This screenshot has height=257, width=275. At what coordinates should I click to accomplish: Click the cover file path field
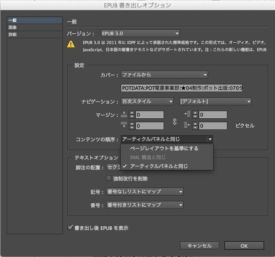click(x=182, y=88)
